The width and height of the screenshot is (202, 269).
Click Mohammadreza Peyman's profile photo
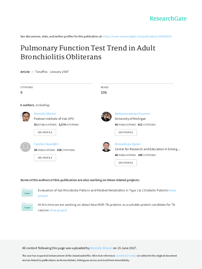tap(106, 117)
